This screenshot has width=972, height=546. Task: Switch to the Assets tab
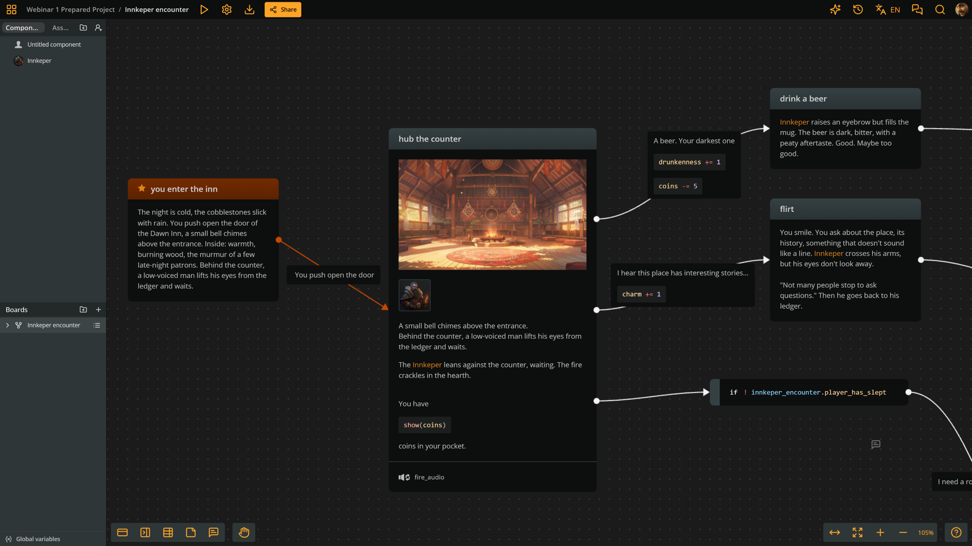(x=60, y=28)
